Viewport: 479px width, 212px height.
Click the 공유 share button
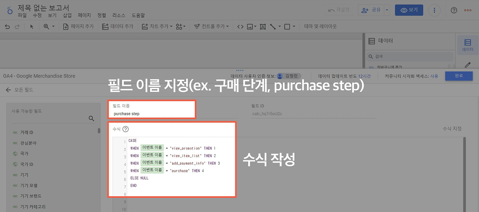pos(370,10)
